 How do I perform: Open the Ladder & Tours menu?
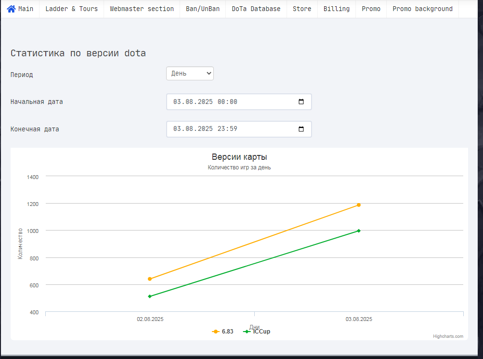[71, 9]
